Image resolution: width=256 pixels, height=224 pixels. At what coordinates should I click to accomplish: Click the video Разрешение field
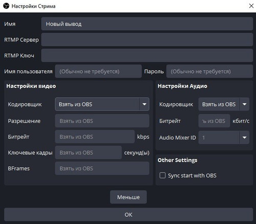tap(102, 121)
